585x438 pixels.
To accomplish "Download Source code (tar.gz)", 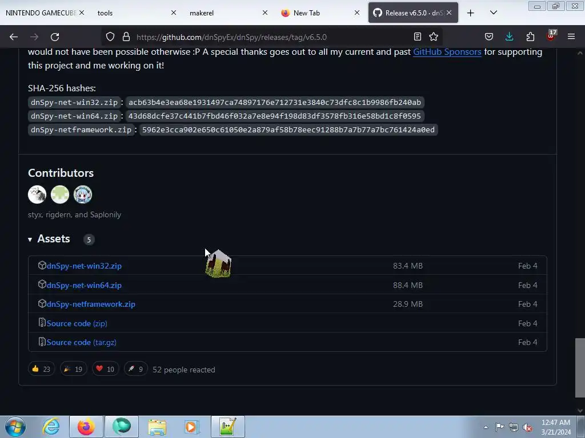I will click(x=81, y=342).
